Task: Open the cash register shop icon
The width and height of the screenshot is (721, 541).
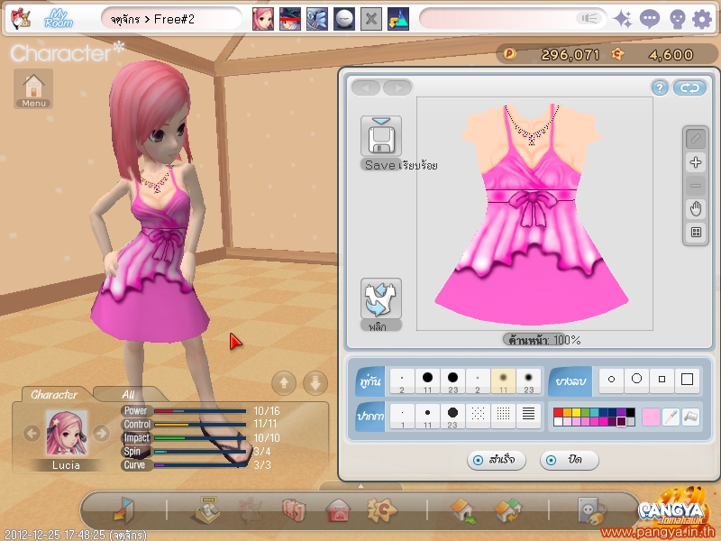Action: (205, 509)
